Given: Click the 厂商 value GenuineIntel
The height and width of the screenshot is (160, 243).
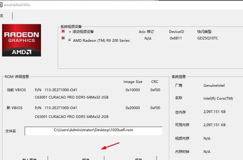Looking at the screenshot, I should (x=214, y=86).
